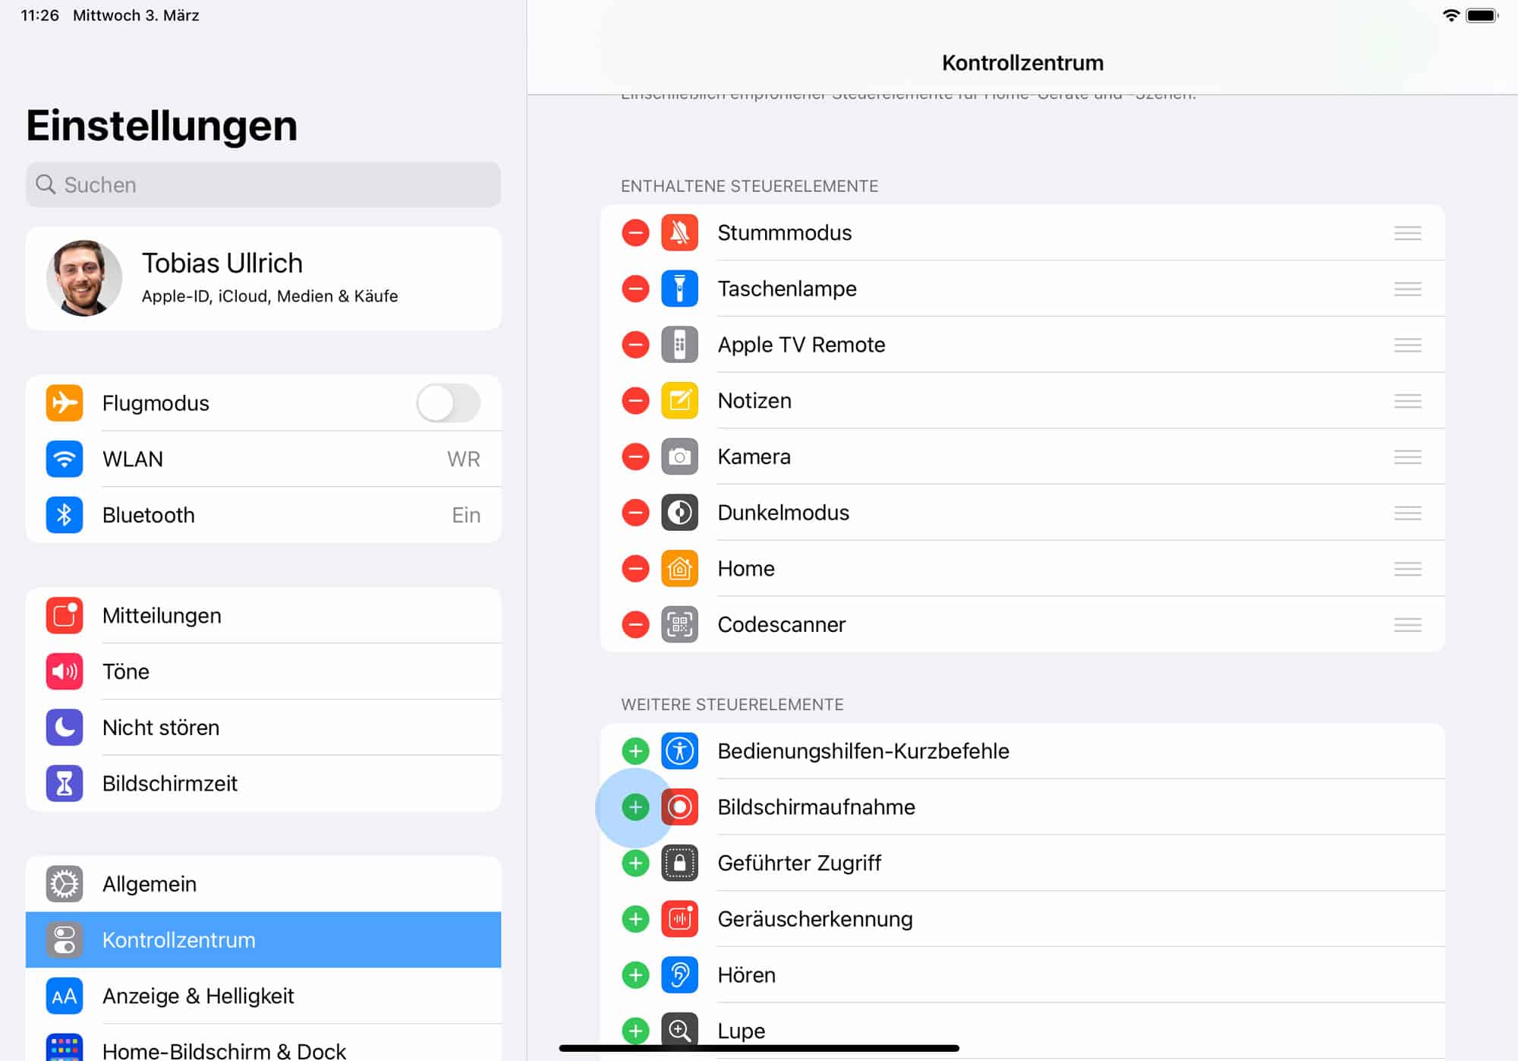
Task: Open WLAN settings
Action: 263,459
